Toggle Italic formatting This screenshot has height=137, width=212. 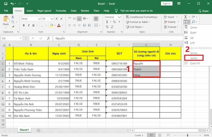(28, 25)
